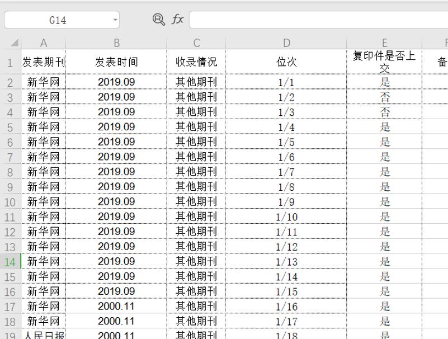
Task: Click the magnifier search icon beside the formula bar
Action: pyautogui.click(x=158, y=18)
